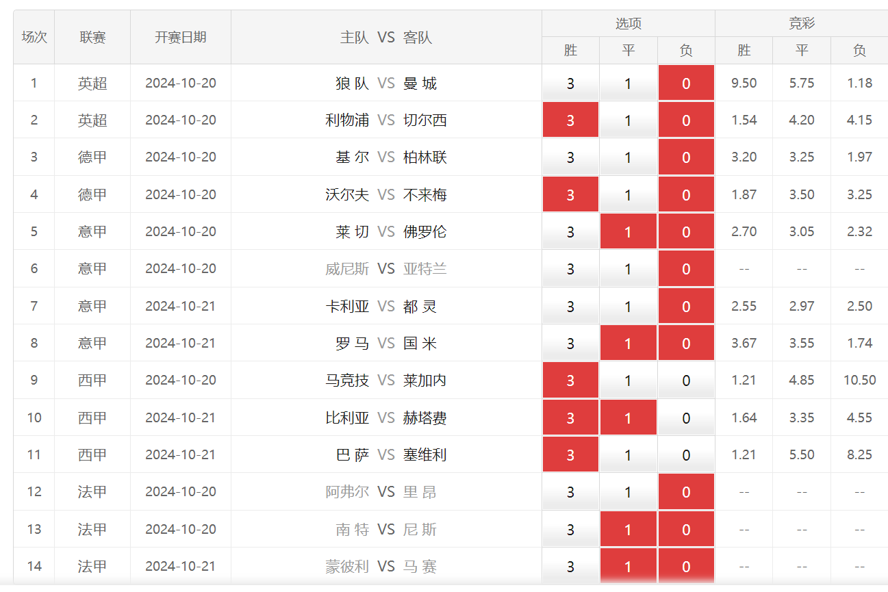
Task: Click the 英超 league cell in row 1
Action: (92, 83)
